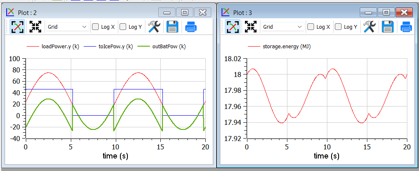Screen dimensions: 419x171
Task: Print the Plot 3 graph
Action: (406, 27)
